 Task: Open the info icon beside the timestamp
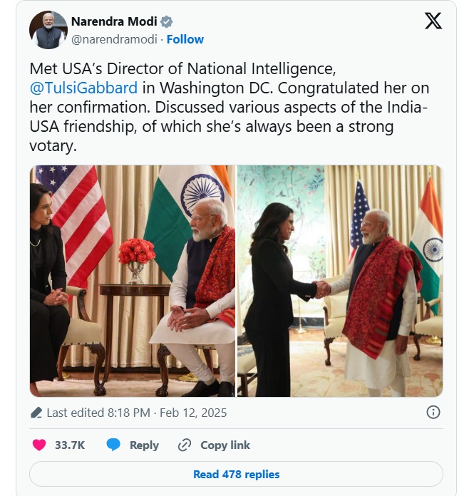433,412
